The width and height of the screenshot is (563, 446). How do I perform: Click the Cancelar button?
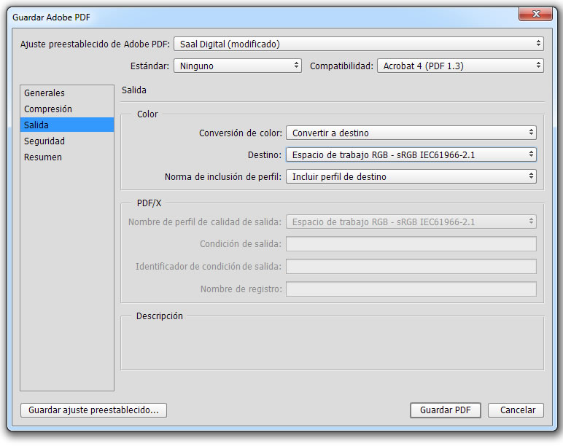(516, 410)
